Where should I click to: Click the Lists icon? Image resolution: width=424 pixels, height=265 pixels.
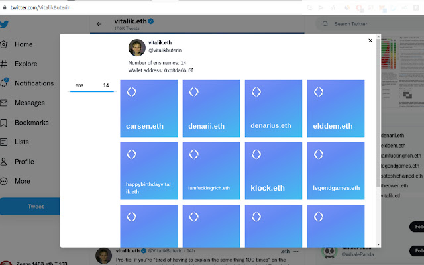3,142
